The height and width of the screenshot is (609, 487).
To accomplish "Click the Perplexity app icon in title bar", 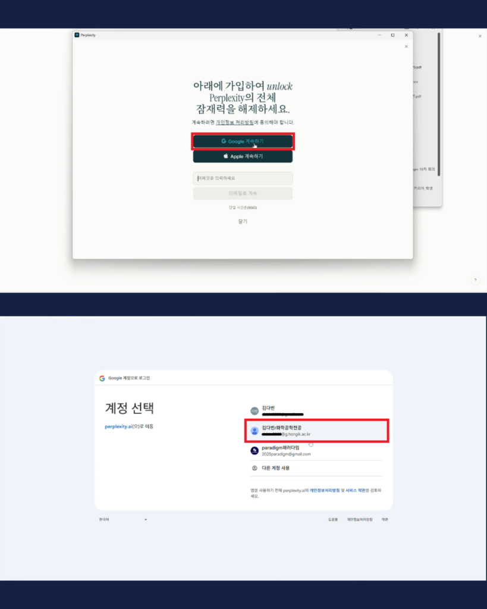I will [x=77, y=35].
